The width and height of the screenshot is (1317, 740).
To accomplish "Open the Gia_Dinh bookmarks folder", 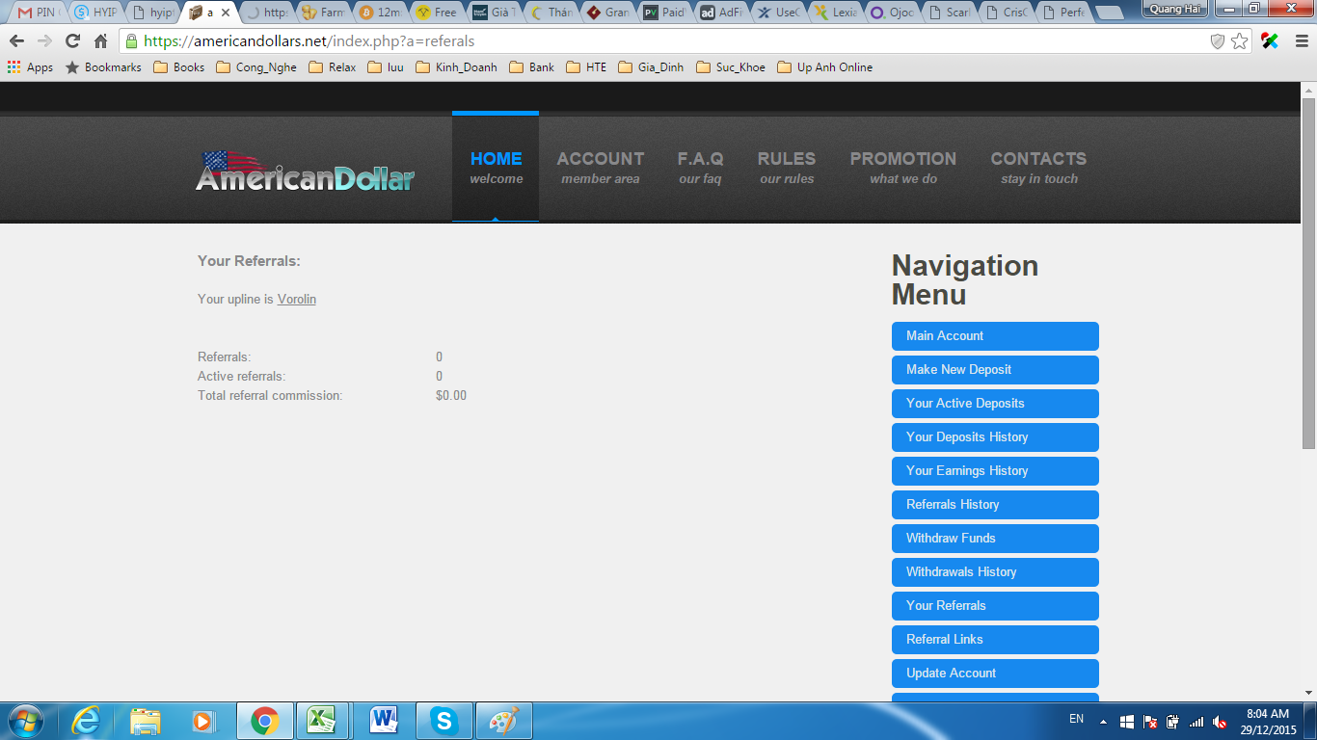I will tap(651, 67).
